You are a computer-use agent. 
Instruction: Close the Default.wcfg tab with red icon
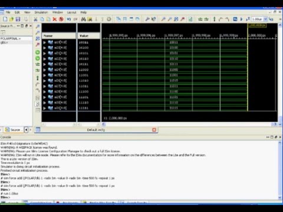click(x=154, y=130)
